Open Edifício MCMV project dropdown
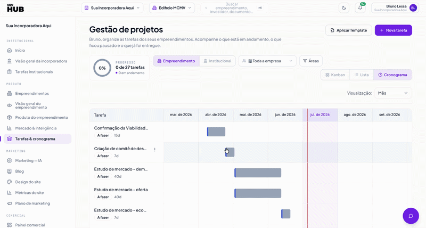426x228 pixels. click(x=172, y=8)
